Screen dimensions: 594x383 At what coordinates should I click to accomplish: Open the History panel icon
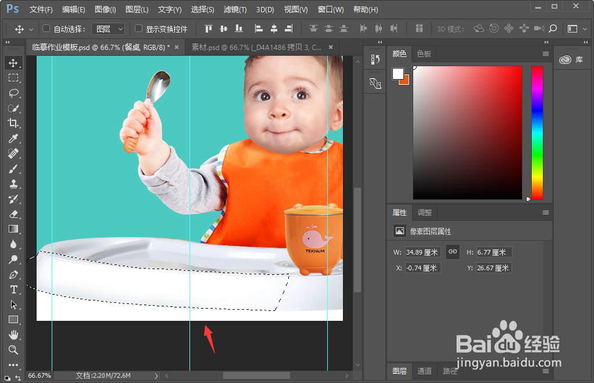375,59
